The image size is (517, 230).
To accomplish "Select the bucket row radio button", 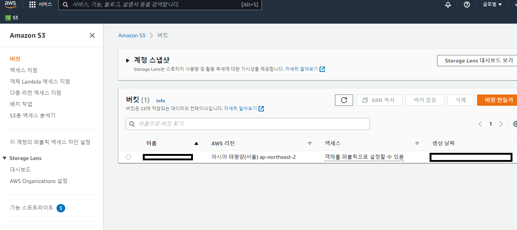I will pyautogui.click(x=128, y=157).
